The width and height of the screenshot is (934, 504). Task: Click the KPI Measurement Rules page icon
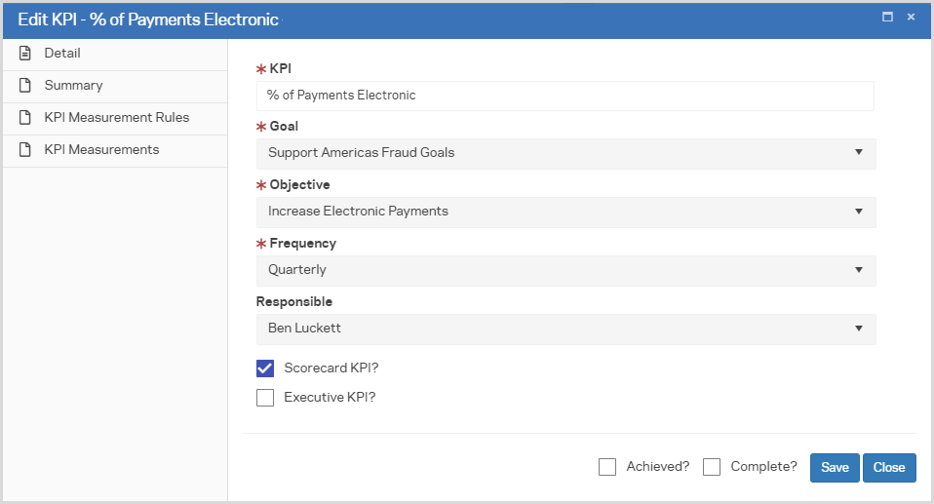(26, 118)
